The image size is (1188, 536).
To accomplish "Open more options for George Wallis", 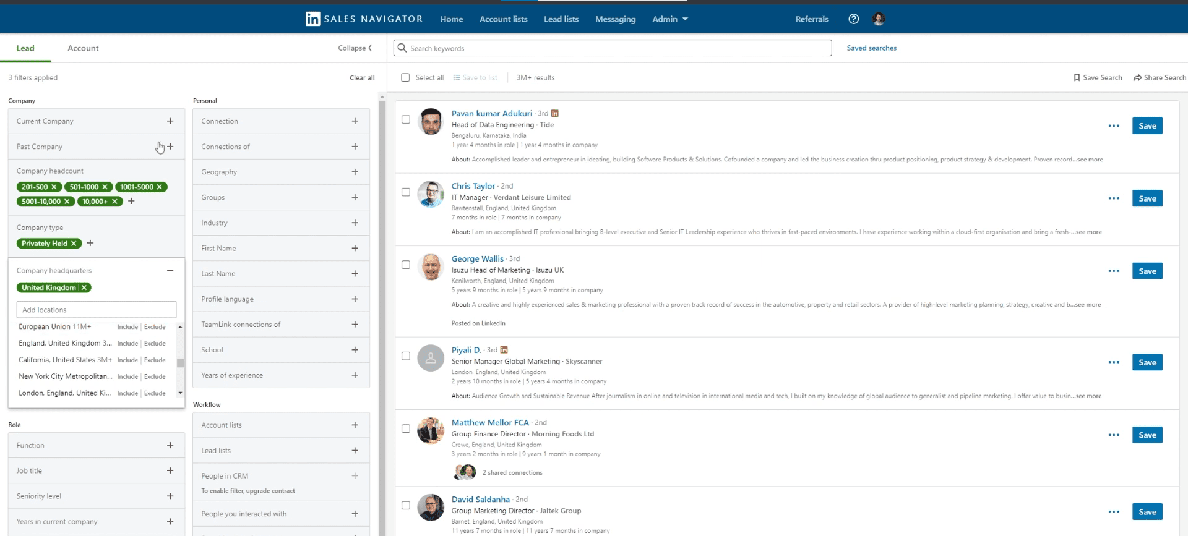I will pyautogui.click(x=1114, y=271).
